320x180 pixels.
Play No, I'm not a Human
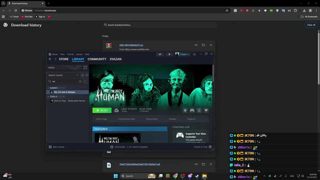tap(102, 110)
